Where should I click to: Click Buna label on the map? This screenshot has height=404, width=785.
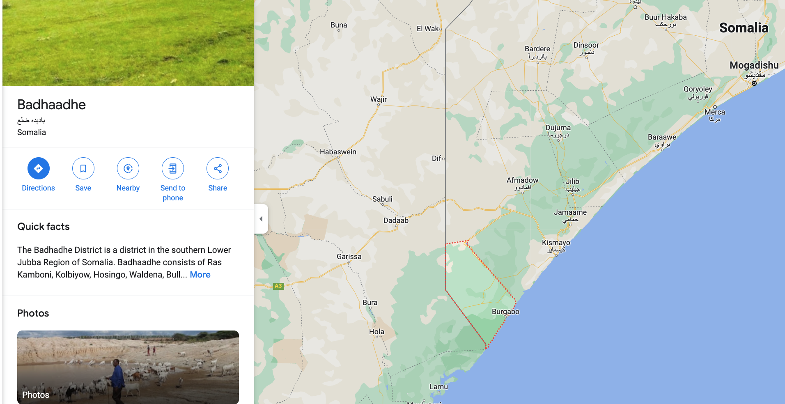coord(339,25)
